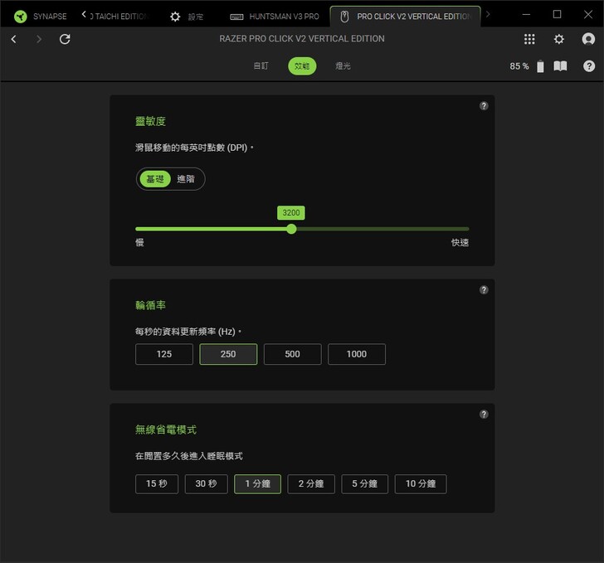Open the user guide book icon
Viewport: 604px width, 563px height.
560,66
